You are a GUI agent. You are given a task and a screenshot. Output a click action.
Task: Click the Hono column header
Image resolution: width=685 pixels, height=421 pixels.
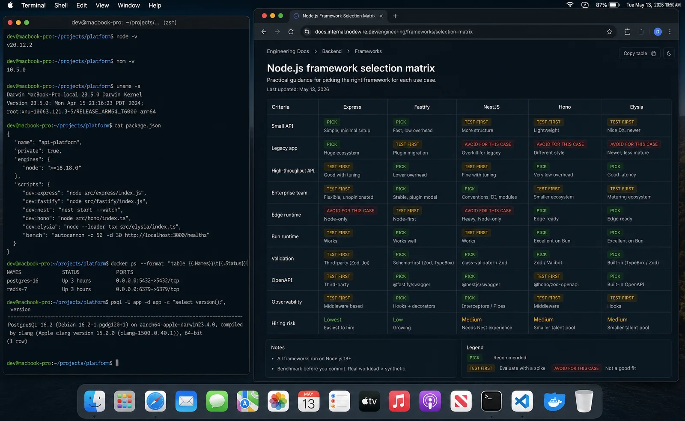[565, 107]
